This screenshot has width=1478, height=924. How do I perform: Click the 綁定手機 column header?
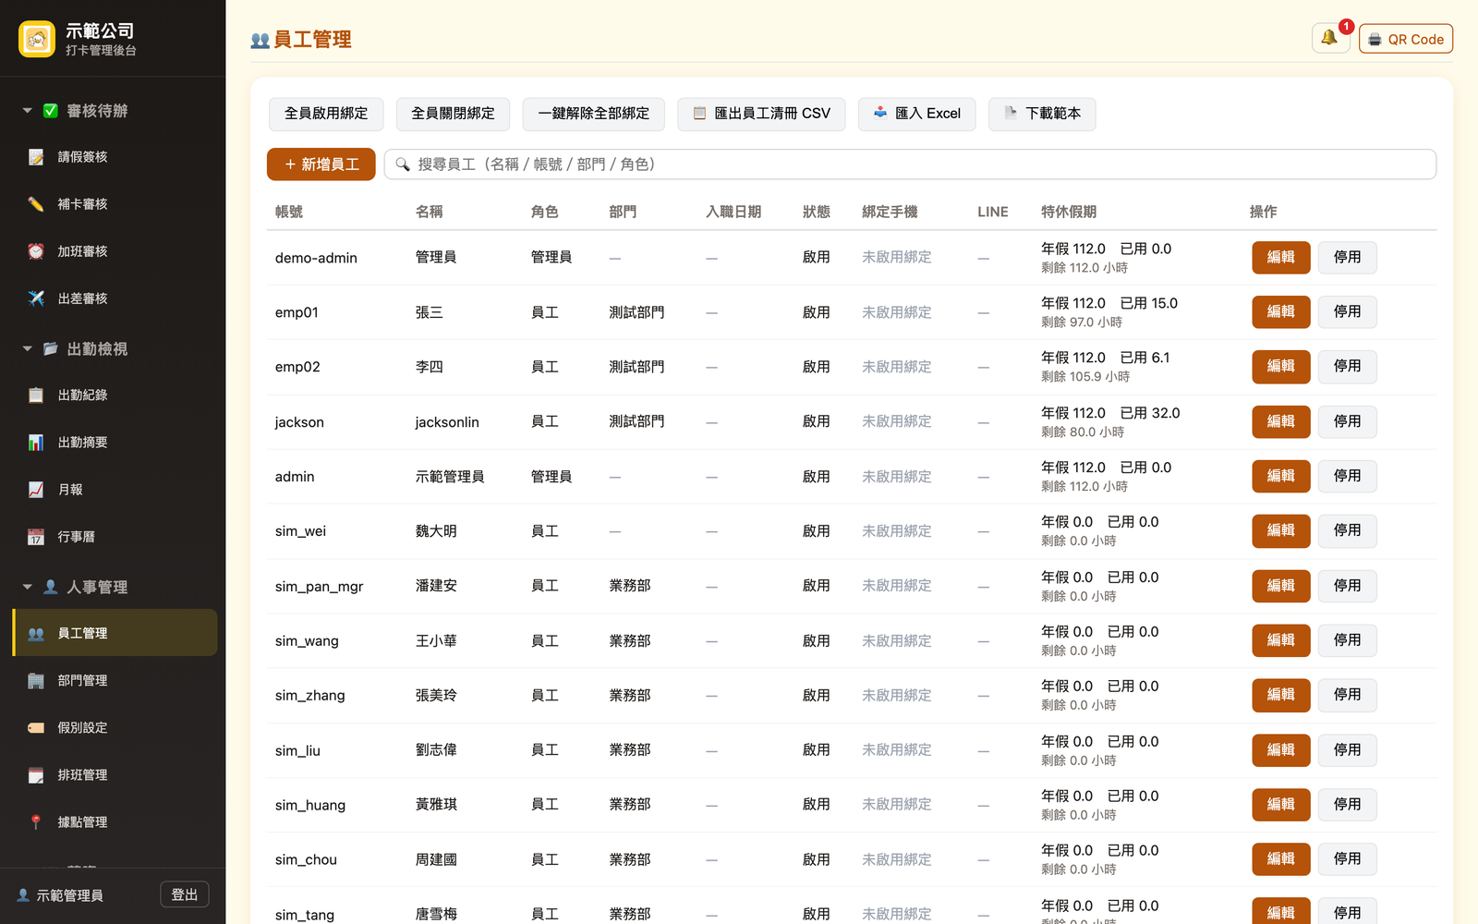click(890, 212)
